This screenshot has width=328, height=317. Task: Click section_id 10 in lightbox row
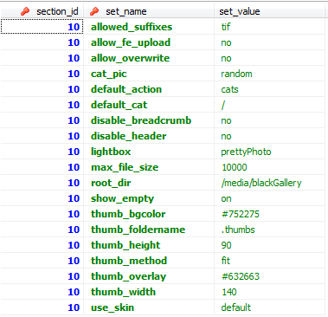coord(42,152)
